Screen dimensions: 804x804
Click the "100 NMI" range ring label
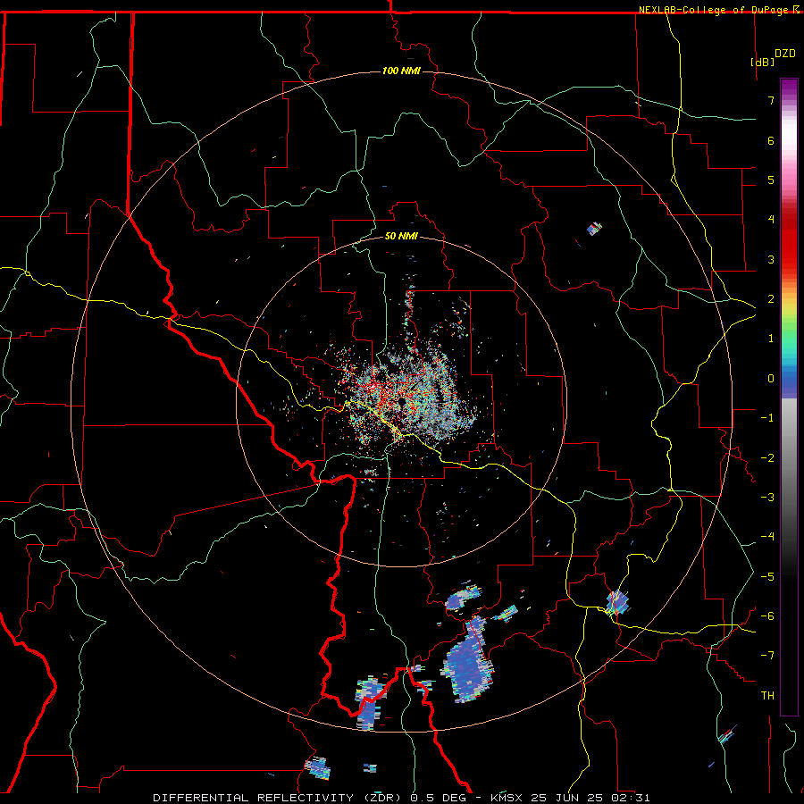(401, 71)
